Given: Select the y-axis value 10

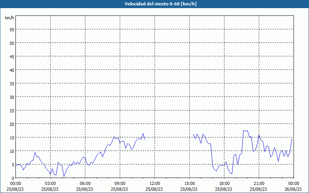Looking at the screenshot, I should coord(12,151).
